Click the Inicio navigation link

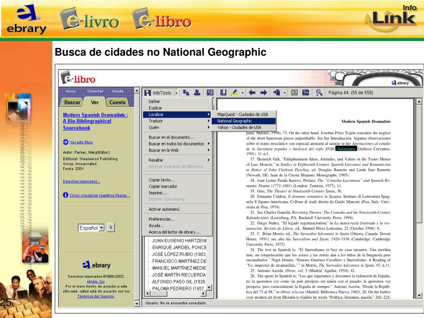[x=71, y=91]
